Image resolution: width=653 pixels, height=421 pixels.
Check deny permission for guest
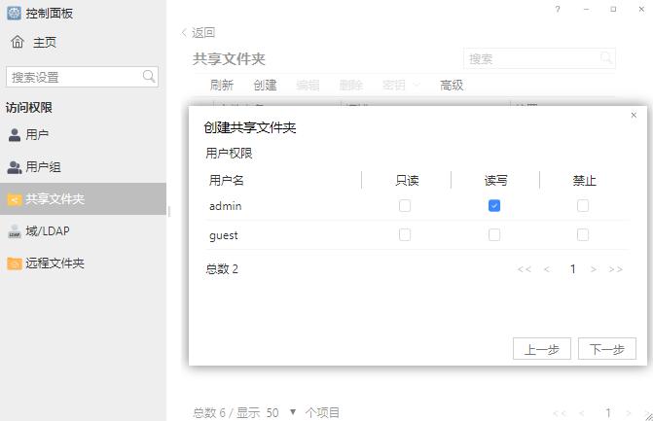[x=583, y=235]
